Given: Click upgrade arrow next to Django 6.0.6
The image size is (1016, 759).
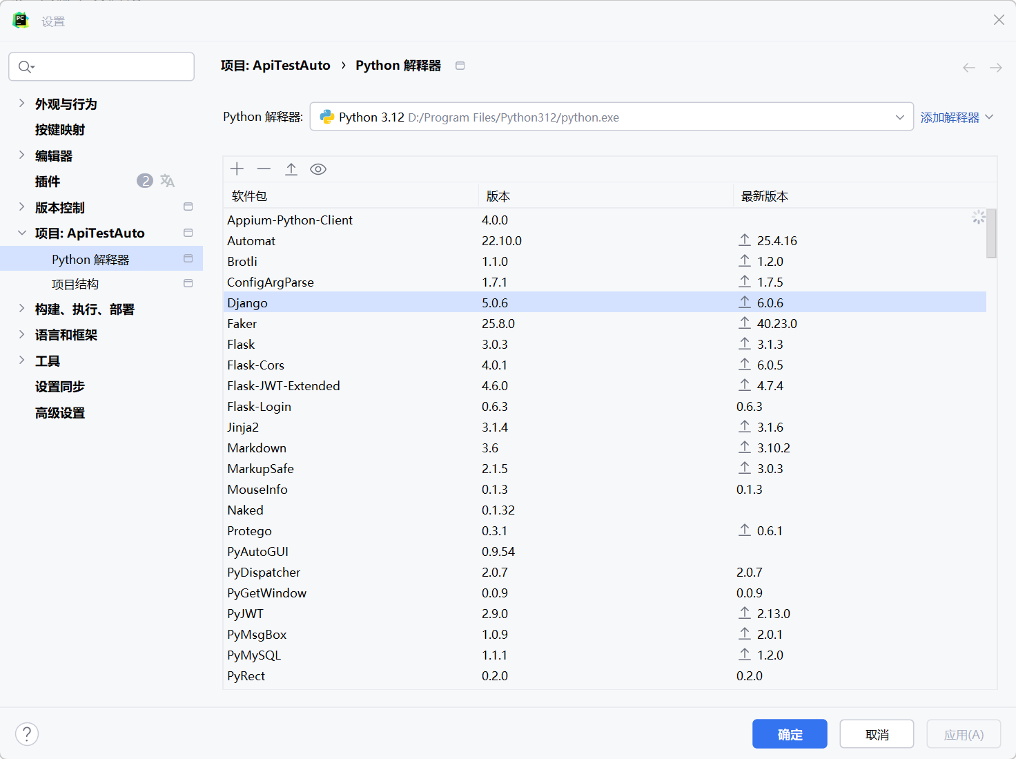Looking at the screenshot, I should pyautogui.click(x=745, y=302).
